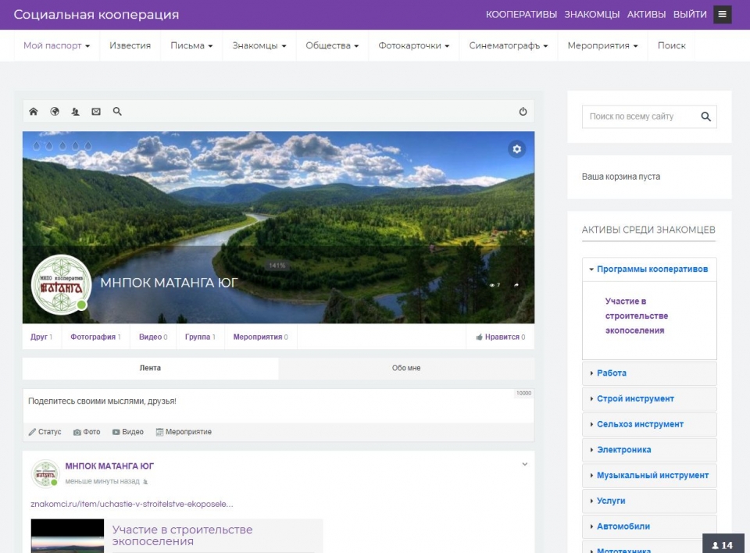Open the znakomci.ru/item link in post
Viewport: 750px width, 553px height.
(132, 505)
